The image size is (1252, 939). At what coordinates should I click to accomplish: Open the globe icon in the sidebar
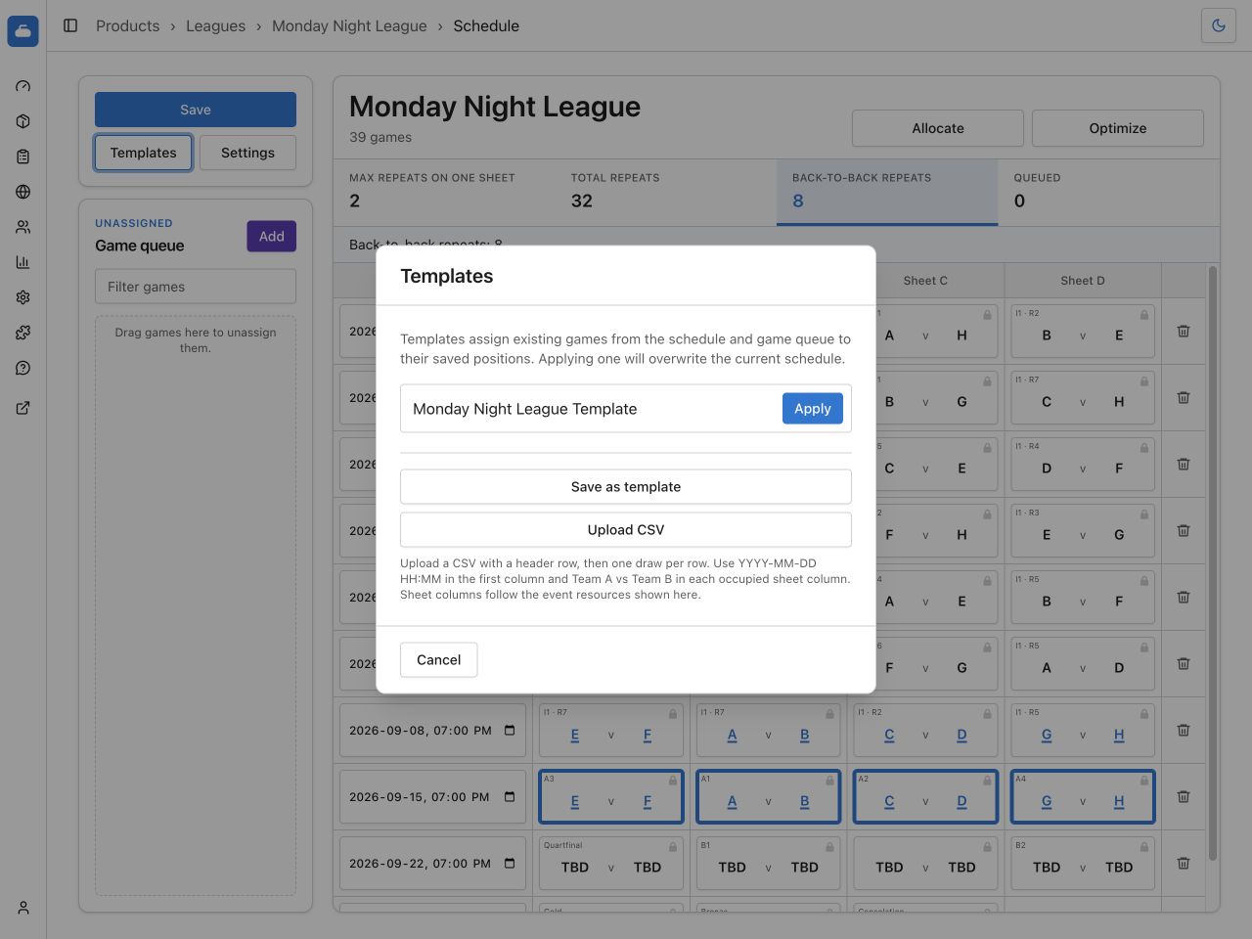click(x=23, y=192)
